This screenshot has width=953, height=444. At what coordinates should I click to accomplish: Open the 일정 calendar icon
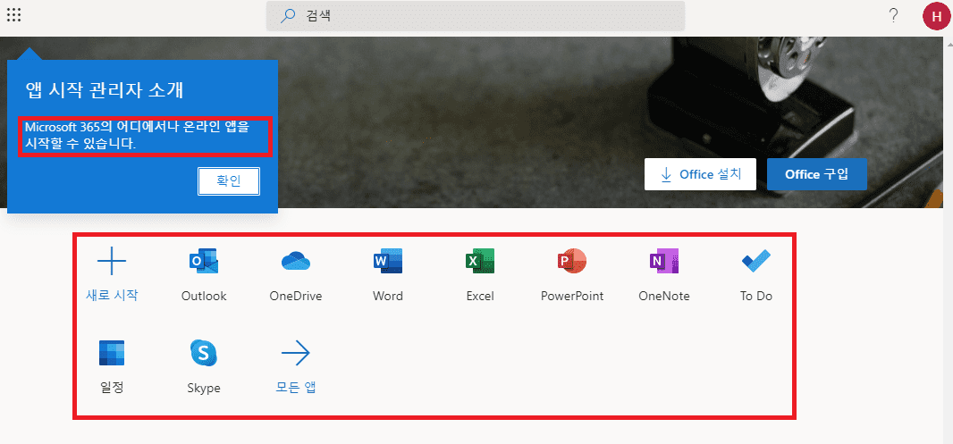click(112, 353)
